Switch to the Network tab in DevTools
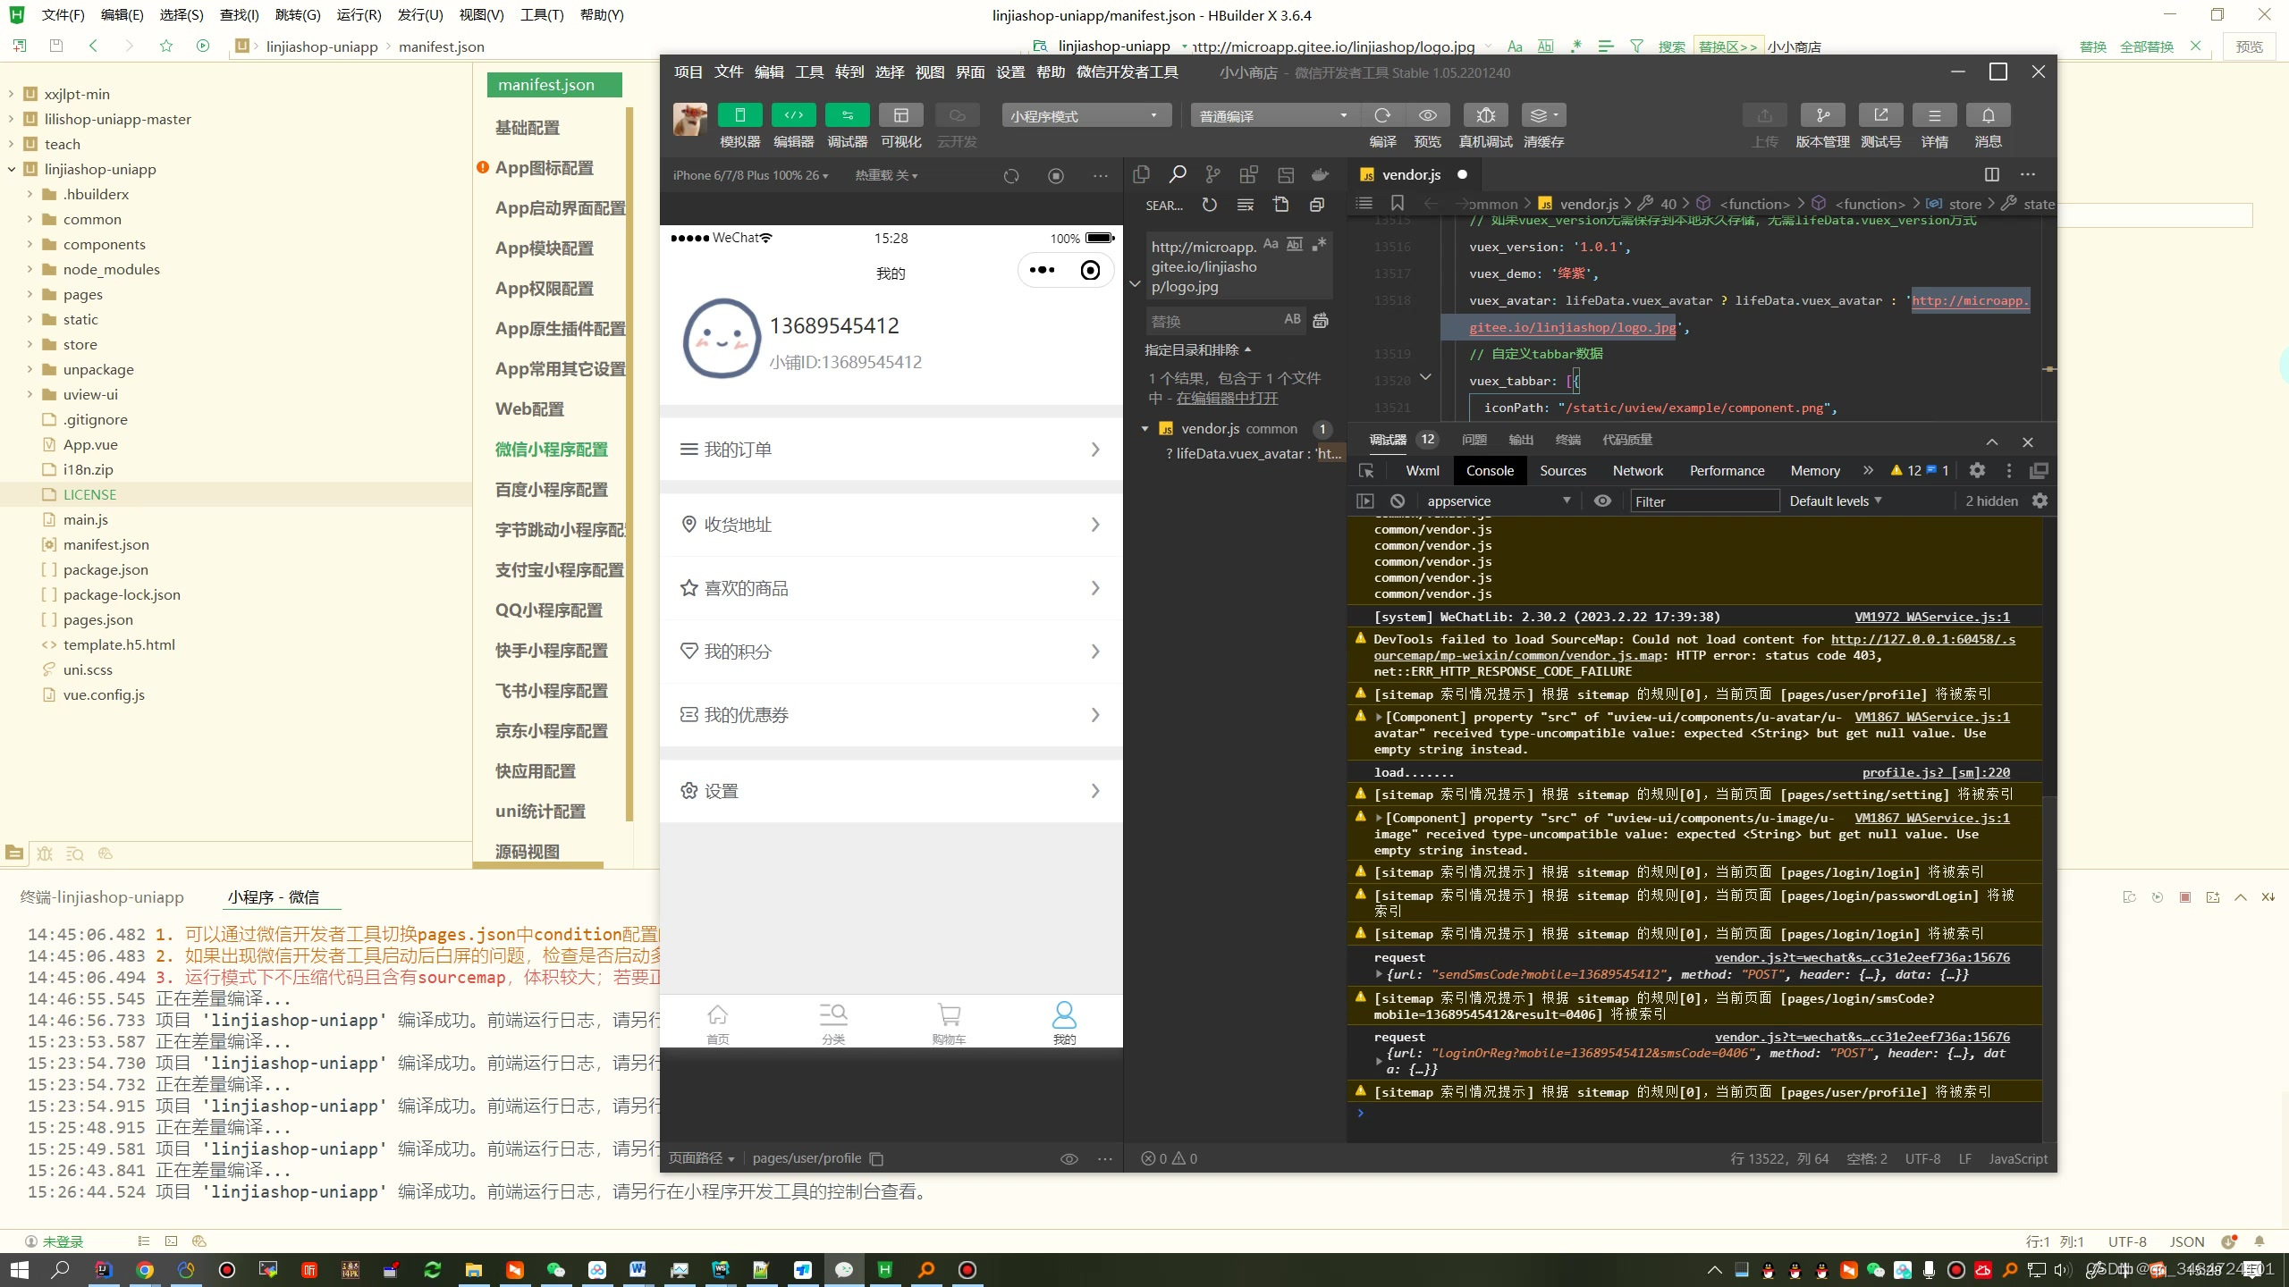Viewport: 2289px width, 1287px height. point(1637,470)
